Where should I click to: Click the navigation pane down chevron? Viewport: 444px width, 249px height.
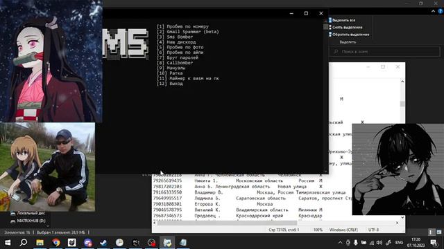[x=48, y=226]
